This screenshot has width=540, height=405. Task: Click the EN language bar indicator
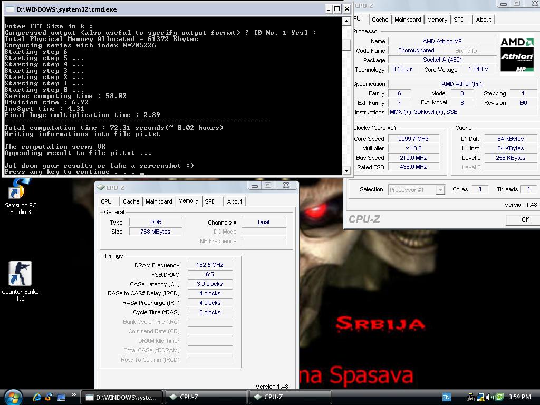pos(446,397)
